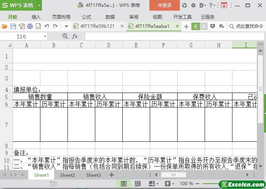Open the 页面布局 ribbon tab
Image resolution: width=266 pixels, height=189 pixels.
[x=61, y=17]
